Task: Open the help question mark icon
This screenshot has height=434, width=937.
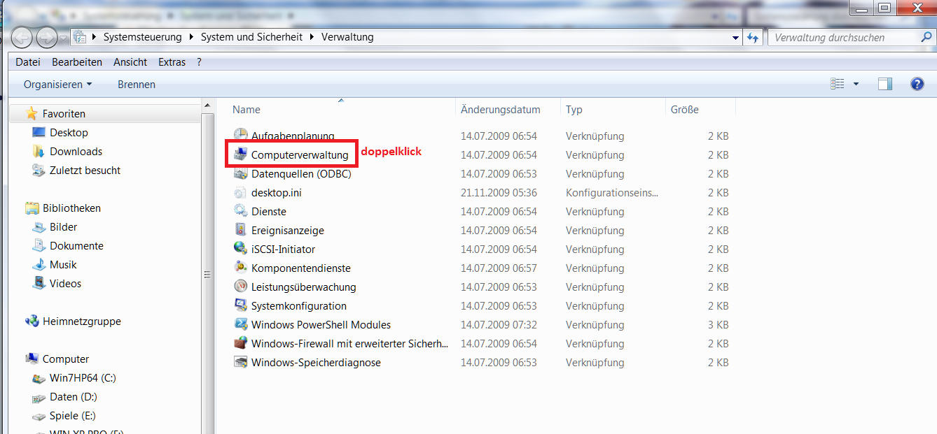Action: [917, 84]
